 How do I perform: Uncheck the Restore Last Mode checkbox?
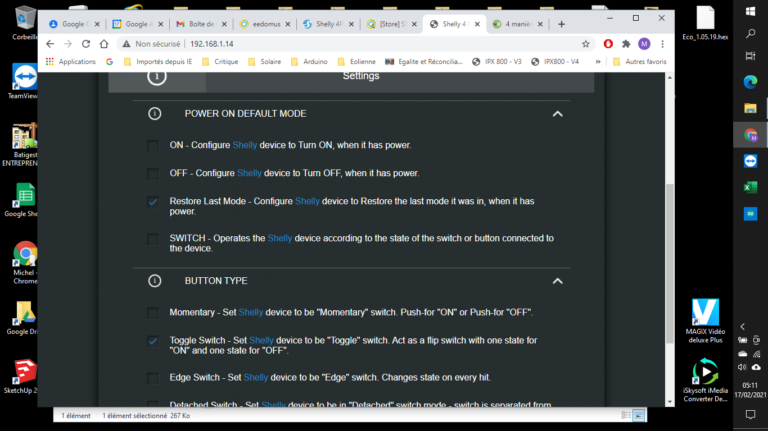[153, 201]
